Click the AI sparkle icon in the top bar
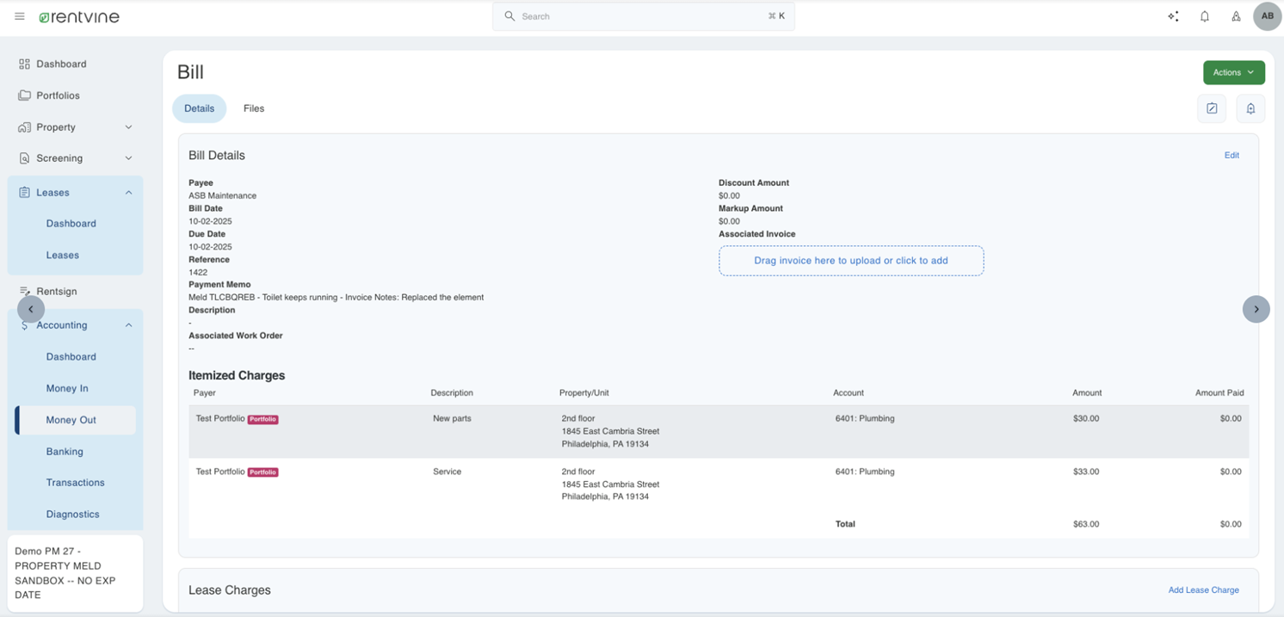This screenshot has height=617, width=1284. coord(1172,15)
